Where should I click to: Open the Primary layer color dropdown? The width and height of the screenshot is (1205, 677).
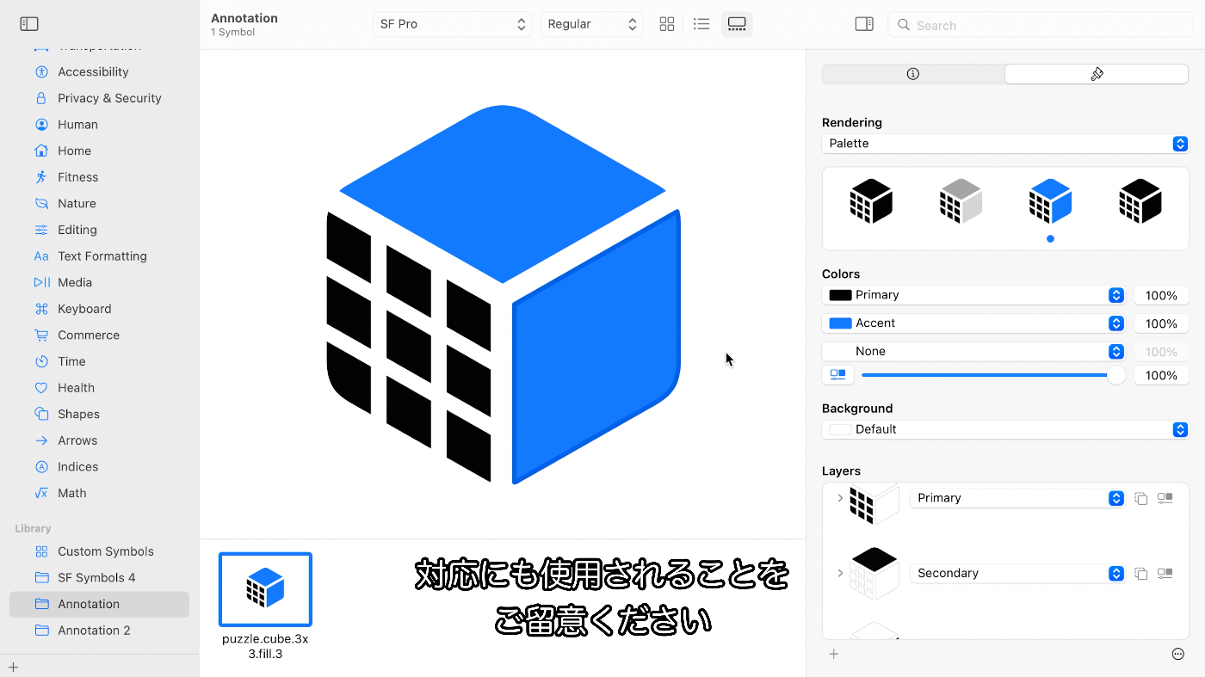[1017, 498]
